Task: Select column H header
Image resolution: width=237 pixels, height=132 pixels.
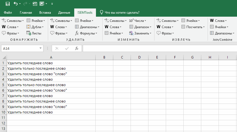Action: coord(210,57)
